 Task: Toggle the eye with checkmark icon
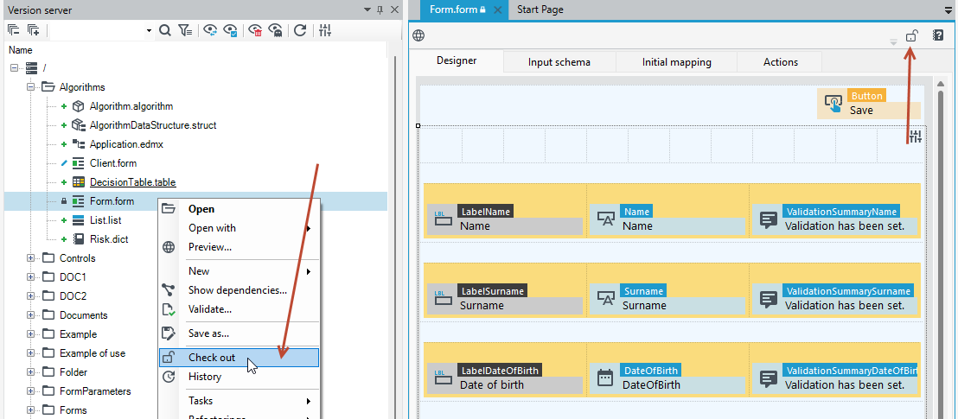click(230, 30)
